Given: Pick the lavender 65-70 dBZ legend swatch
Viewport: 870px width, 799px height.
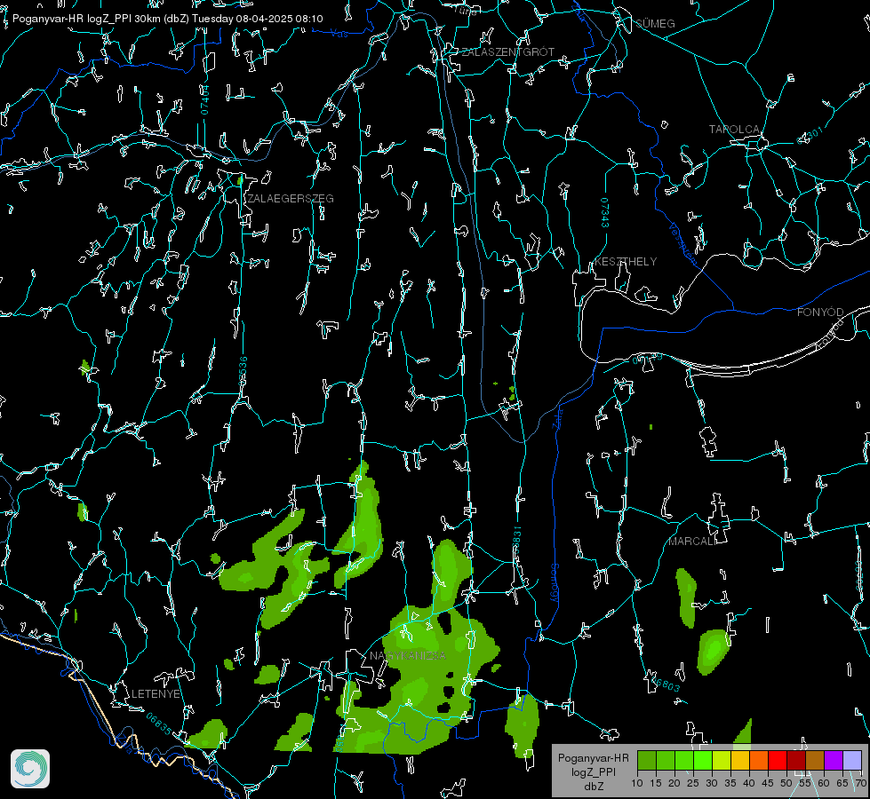Looking at the screenshot, I should point(852,760).
